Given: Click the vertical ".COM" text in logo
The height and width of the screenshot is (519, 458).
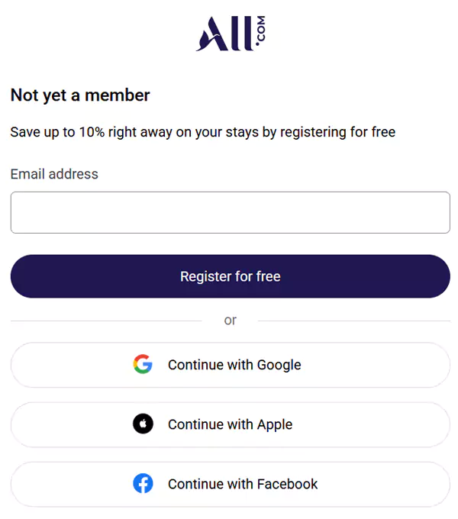Looking at the screenshot, I should coord(261,32).
